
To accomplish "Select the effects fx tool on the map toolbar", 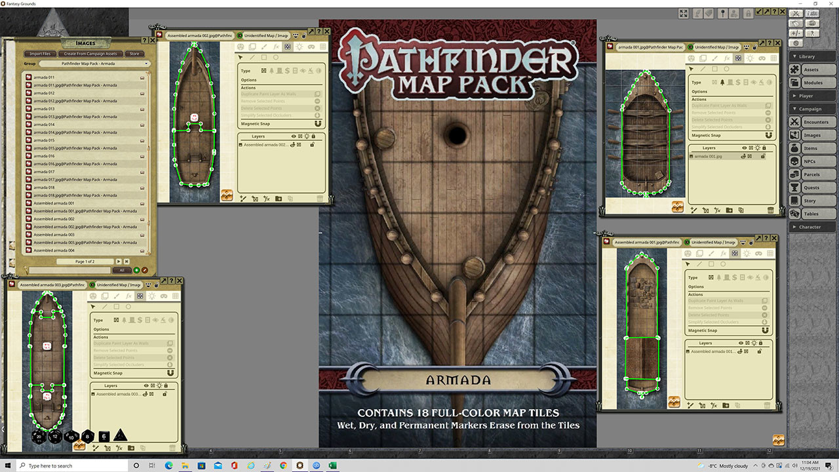I will (x=276, y=47).
